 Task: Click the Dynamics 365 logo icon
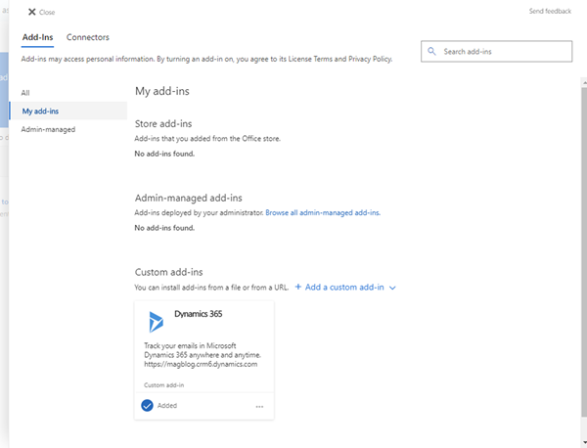tap(156, 321)
